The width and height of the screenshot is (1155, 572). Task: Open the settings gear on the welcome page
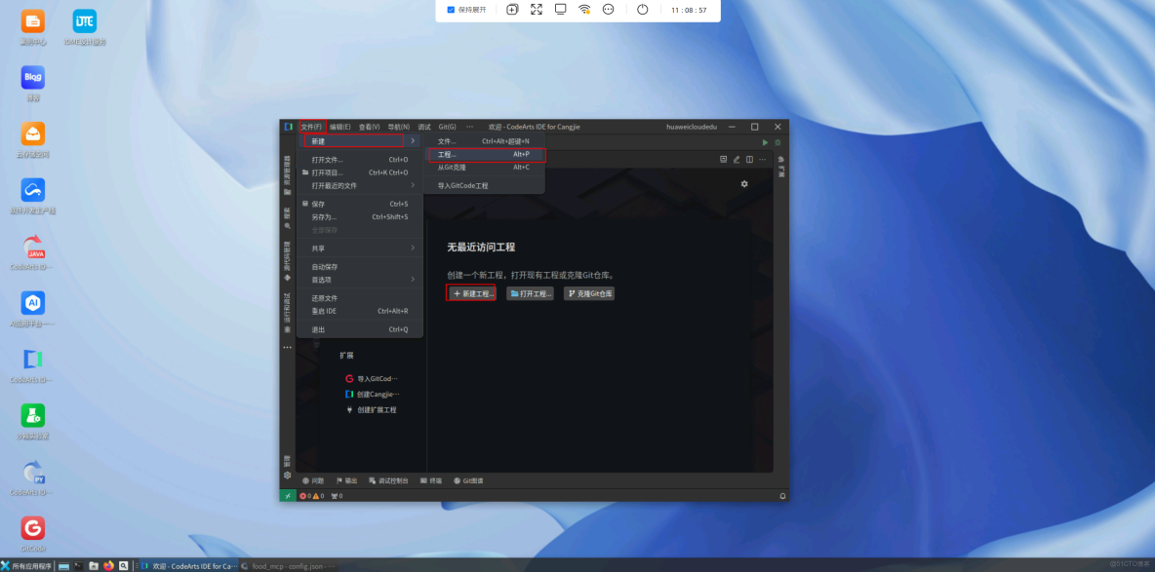744,183
